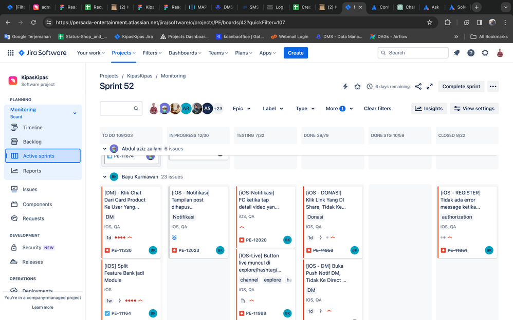Screen dimensions: 513x320
Task: Click the Backlog sidebar icon
Action: click(14, 142)
